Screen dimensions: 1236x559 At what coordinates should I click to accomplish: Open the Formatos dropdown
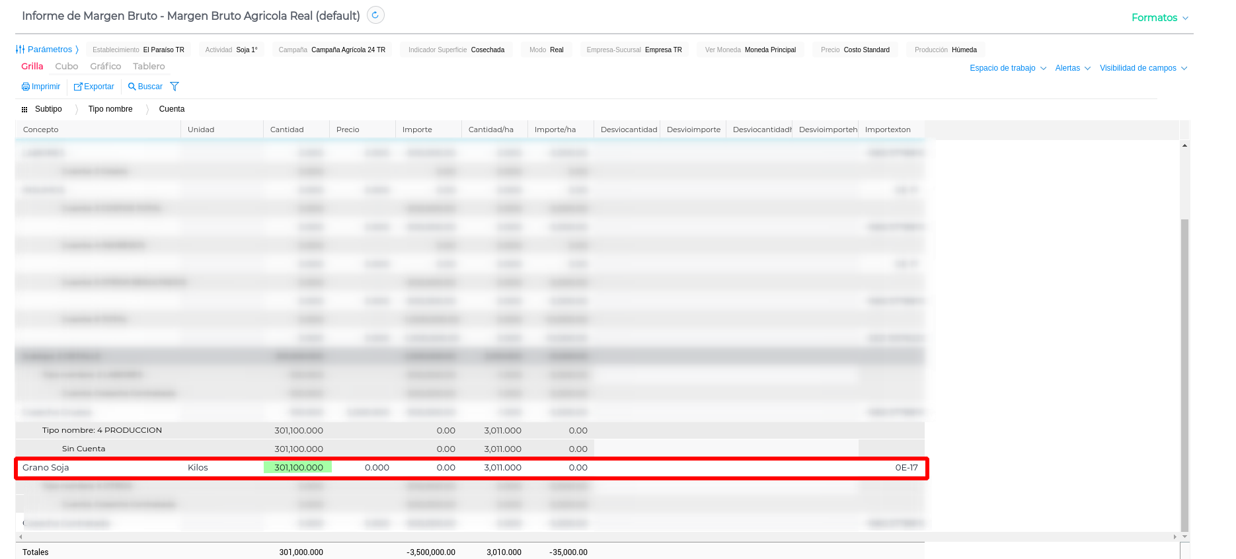point(1159,18)
